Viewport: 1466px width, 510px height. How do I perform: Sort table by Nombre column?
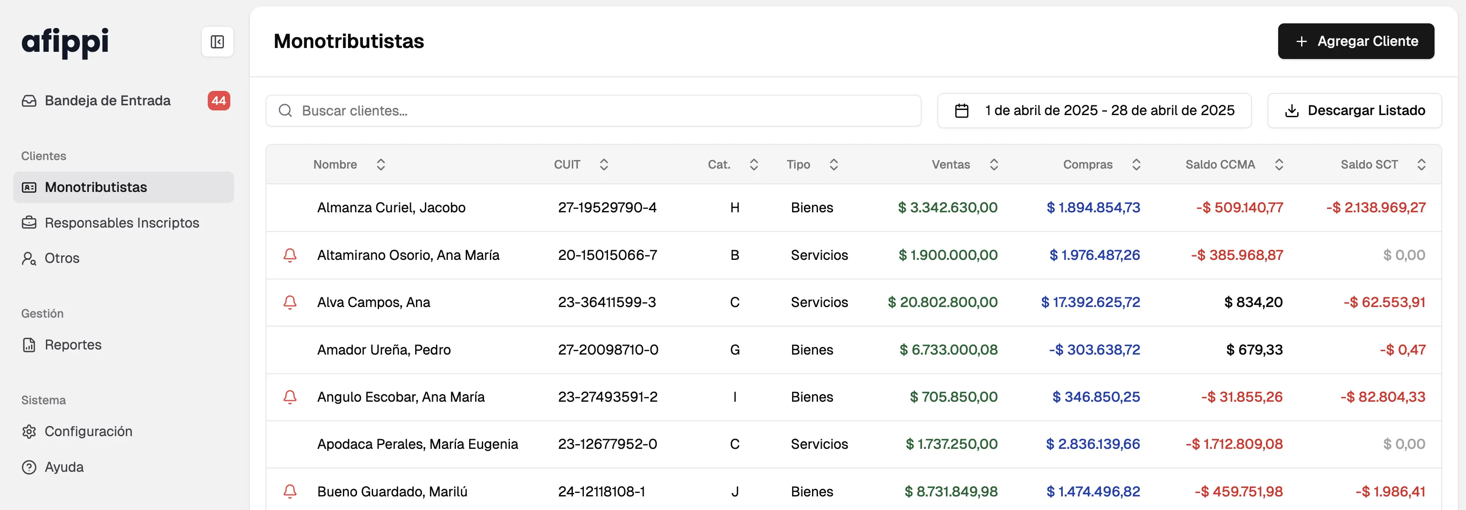click(381, 164)
